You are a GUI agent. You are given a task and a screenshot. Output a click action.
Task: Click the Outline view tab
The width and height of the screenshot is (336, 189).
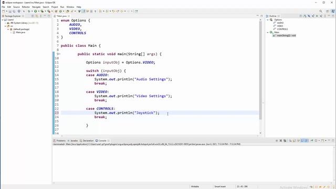tap(273, 16)
